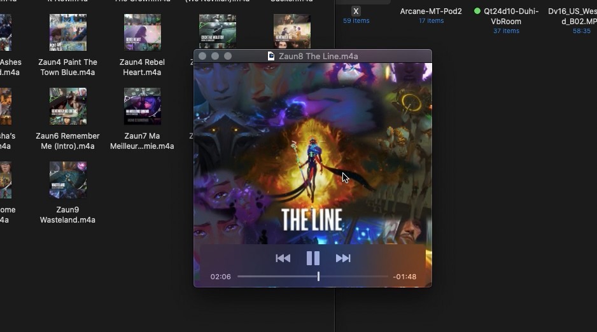Click Zaun9 Wasteland.m4a filename
Image resolution: width=597 pixels, height=332 pixels.
click(x=67, y=215)
